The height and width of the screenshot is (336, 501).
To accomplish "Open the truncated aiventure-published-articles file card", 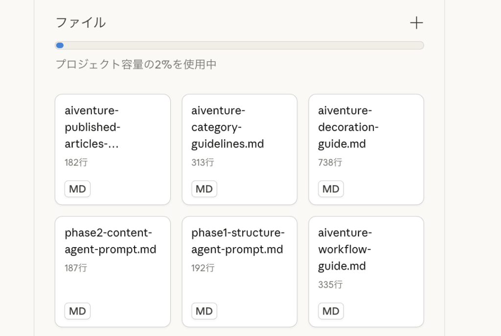I will [x=113, y=149].
